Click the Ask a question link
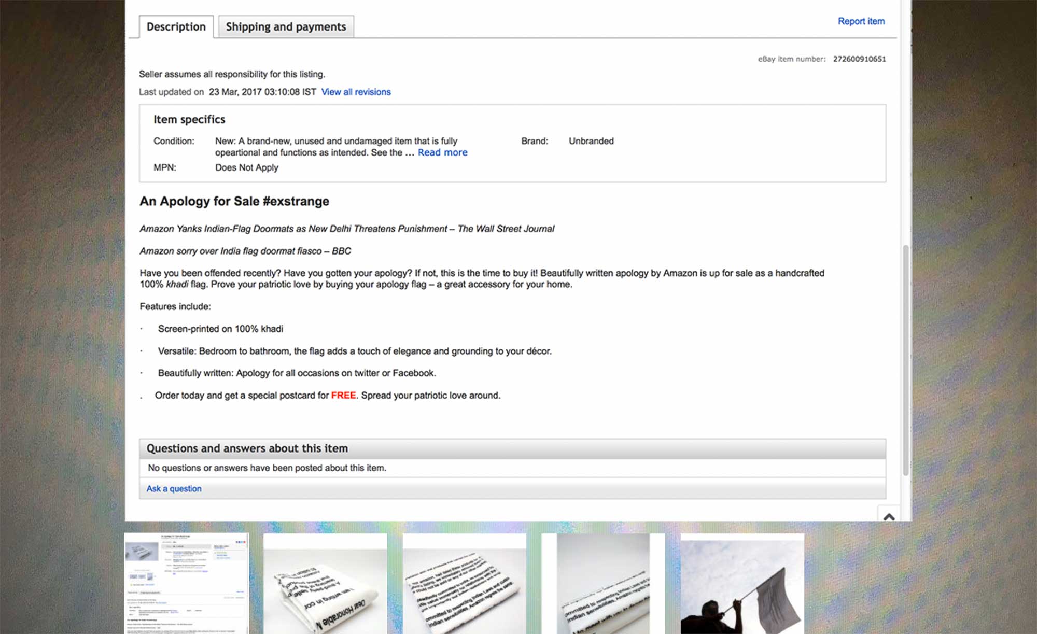 point(174,488)
